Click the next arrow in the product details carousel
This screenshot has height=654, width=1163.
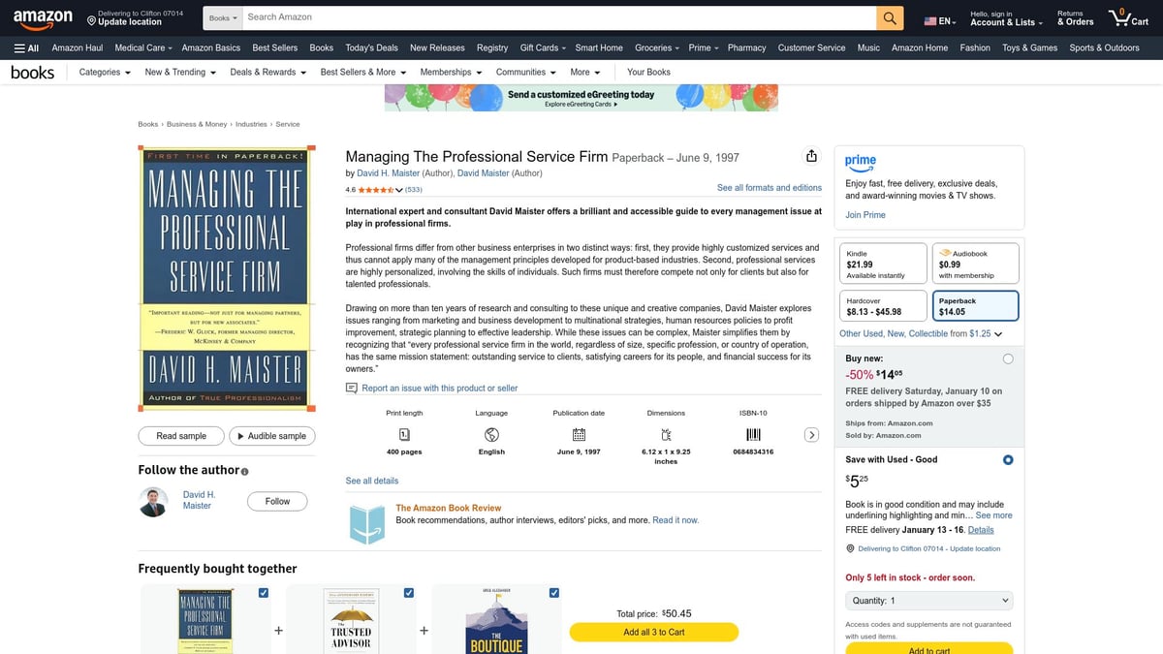[812, 434]
